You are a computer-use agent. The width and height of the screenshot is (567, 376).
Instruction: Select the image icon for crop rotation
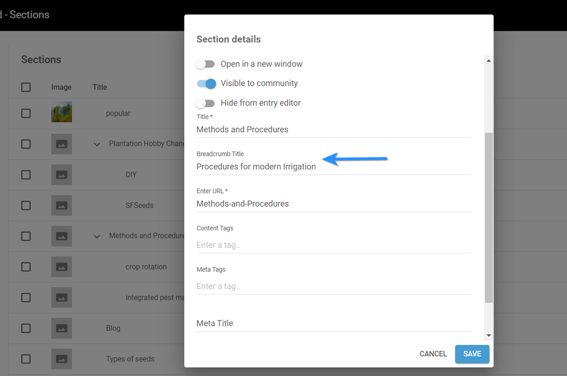coord(61,267)
